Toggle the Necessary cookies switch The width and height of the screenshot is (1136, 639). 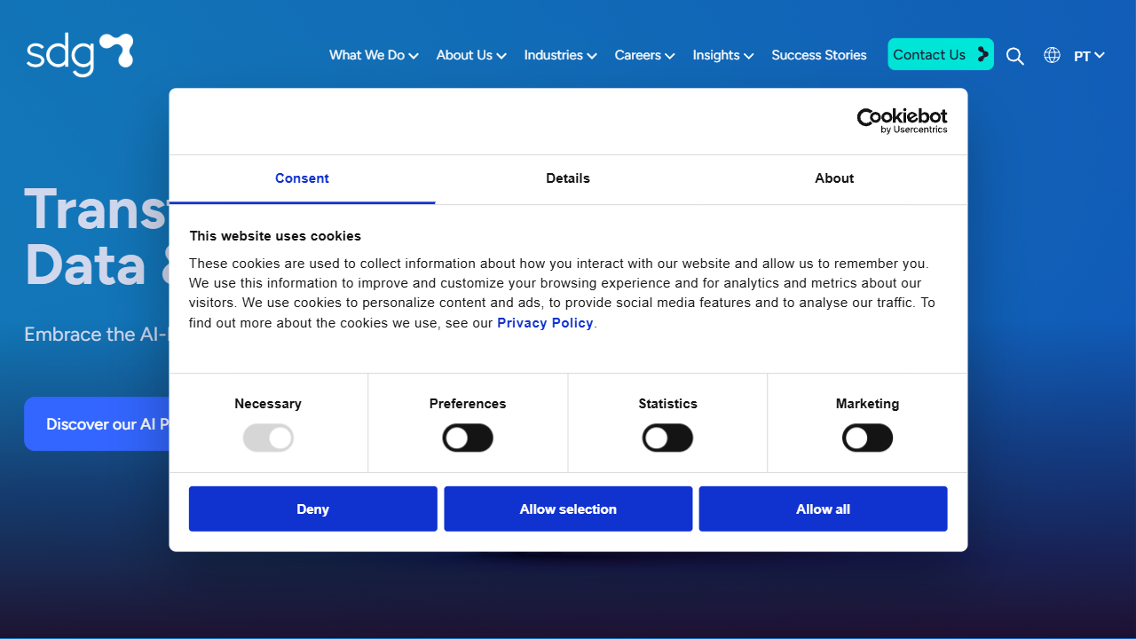pyautogui.click(x=268, y=438)
